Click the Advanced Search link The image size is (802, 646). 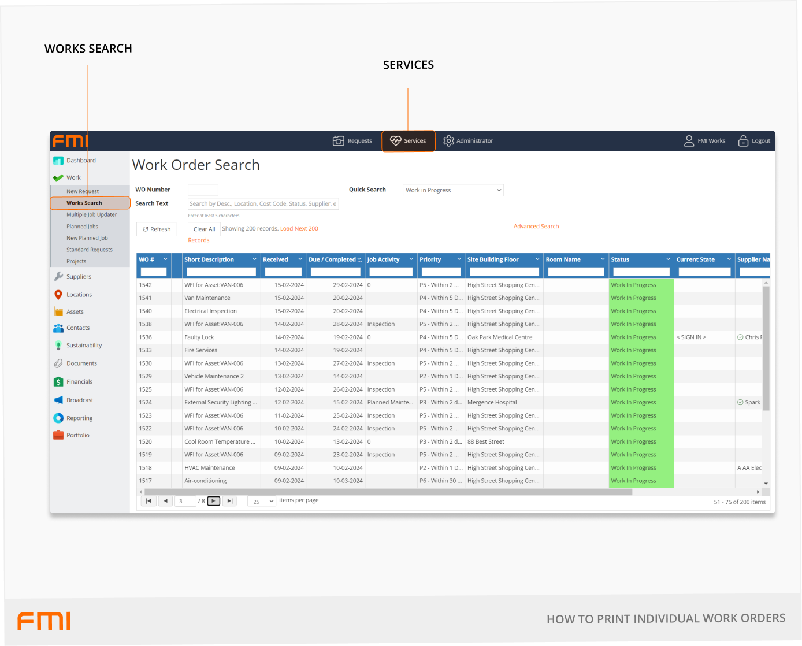click(536, 227)
